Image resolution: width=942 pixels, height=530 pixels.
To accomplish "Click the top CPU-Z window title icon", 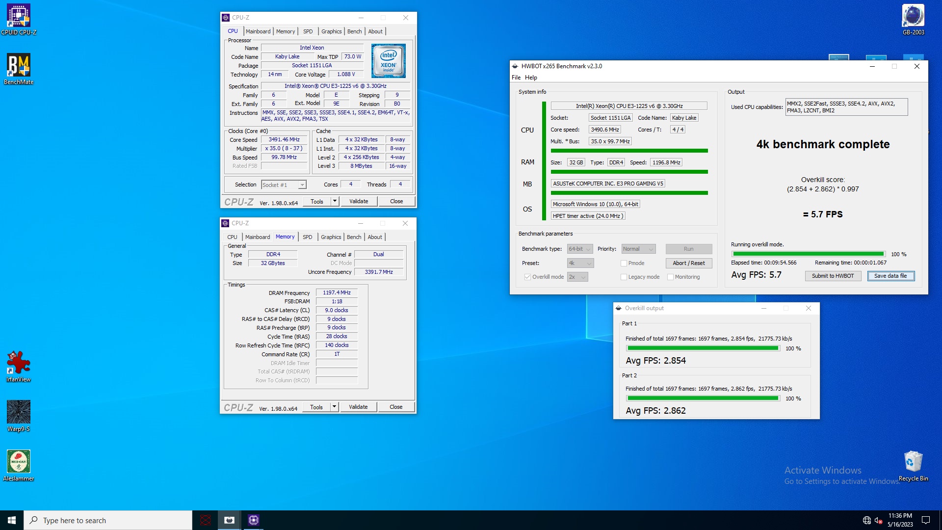I will pos(226,18).
